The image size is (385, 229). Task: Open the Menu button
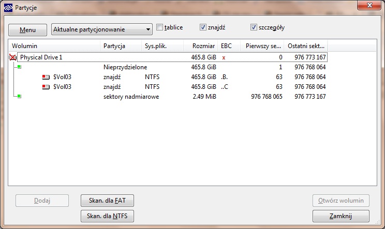click(27, 30)
